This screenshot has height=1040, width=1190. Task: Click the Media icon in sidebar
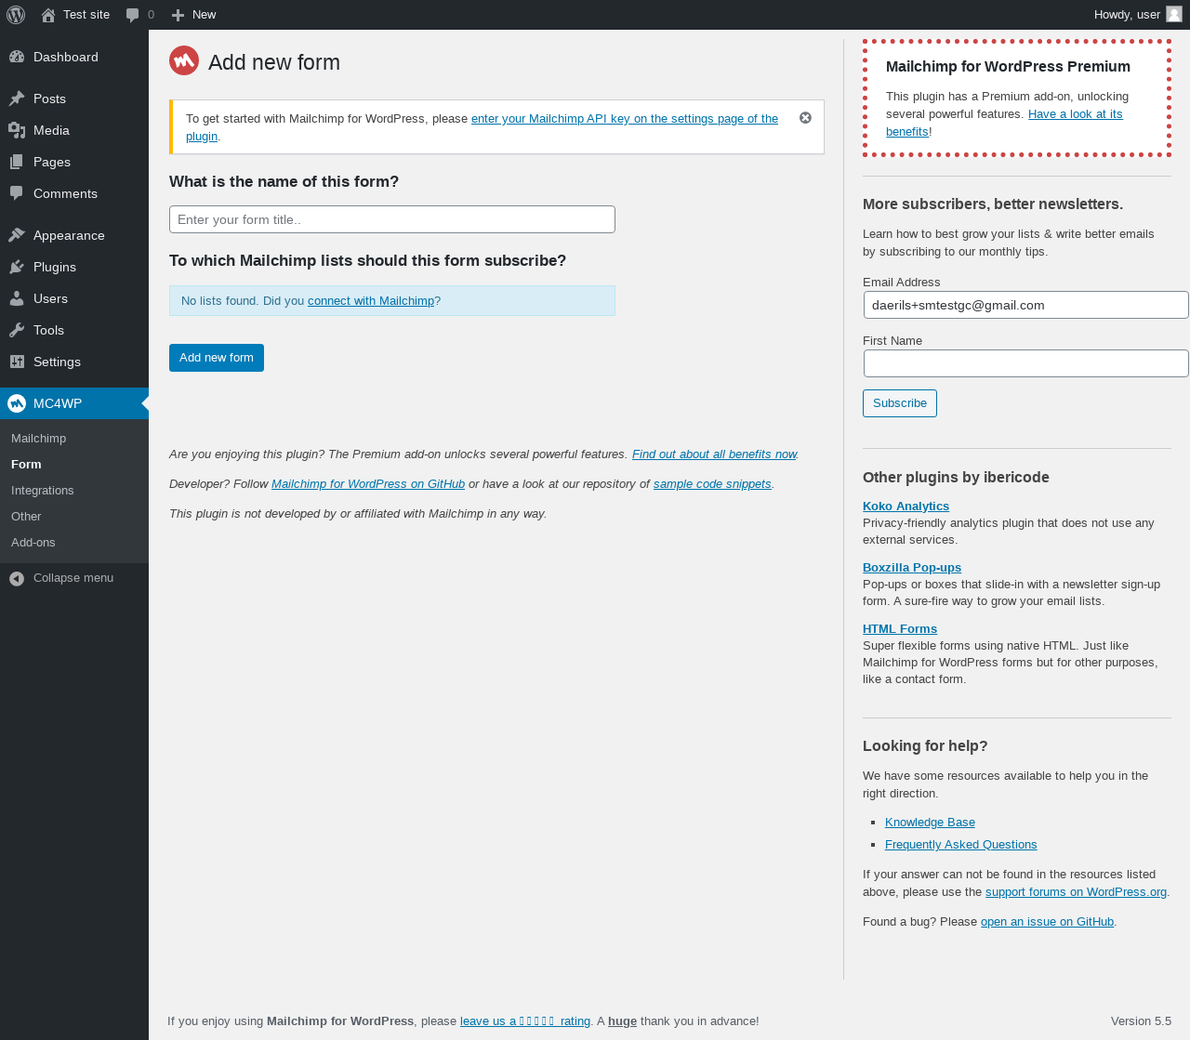17,130
